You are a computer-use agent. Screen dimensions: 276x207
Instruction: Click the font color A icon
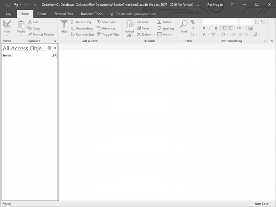[204, 34]
